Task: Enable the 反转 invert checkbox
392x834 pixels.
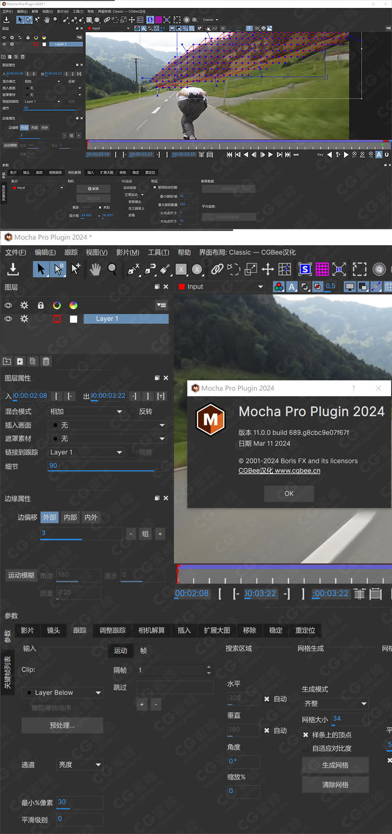Action: (133, 412)
